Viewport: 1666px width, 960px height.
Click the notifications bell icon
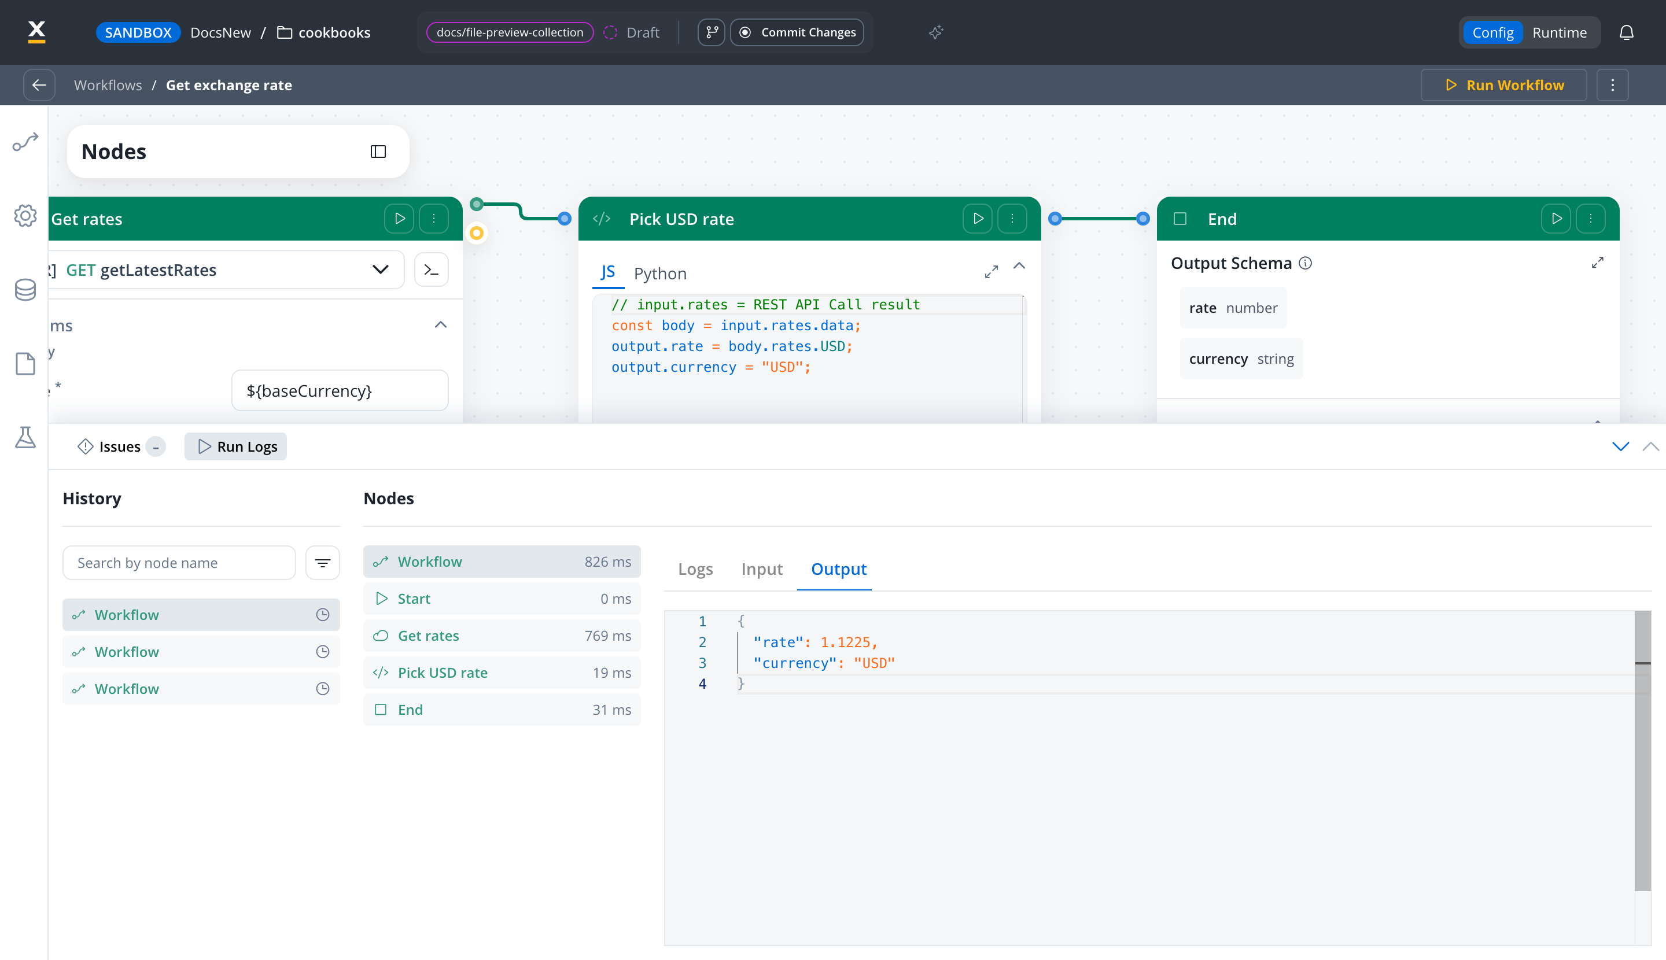tap(1627, 32)
